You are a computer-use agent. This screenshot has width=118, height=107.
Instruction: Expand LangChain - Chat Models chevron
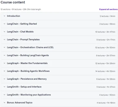4,32
